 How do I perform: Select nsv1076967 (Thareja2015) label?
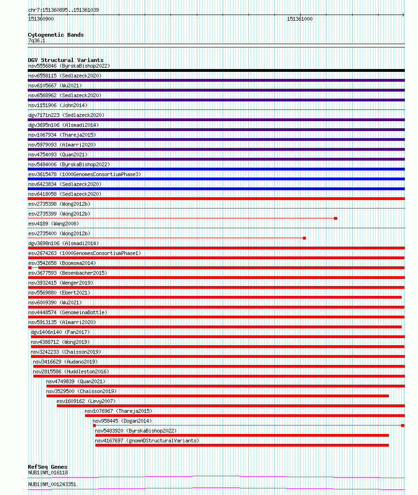118,411
